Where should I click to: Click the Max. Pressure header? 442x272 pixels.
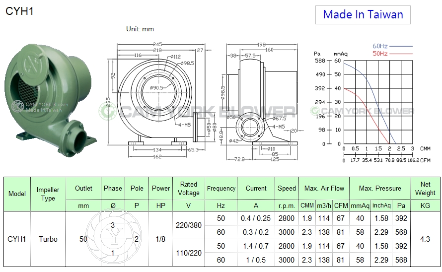[x=380, y=189]
